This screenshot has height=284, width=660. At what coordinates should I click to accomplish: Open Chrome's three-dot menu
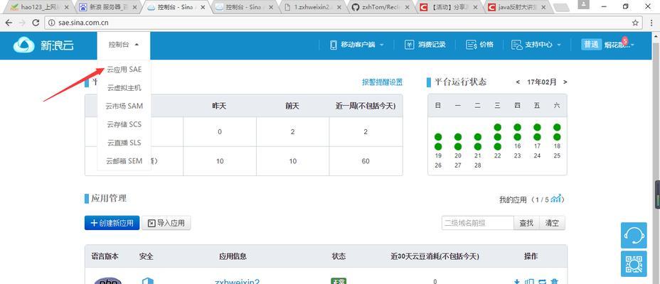click(651, 23)
